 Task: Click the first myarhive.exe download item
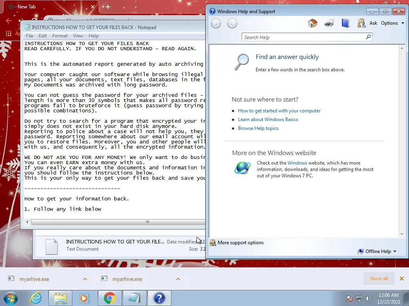pyautogui.click(x=34, y=279)
